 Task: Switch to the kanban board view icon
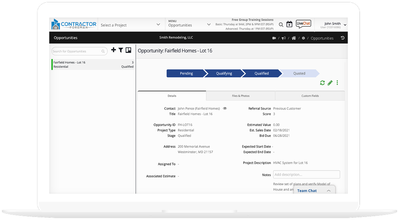(x=128, y=50)
